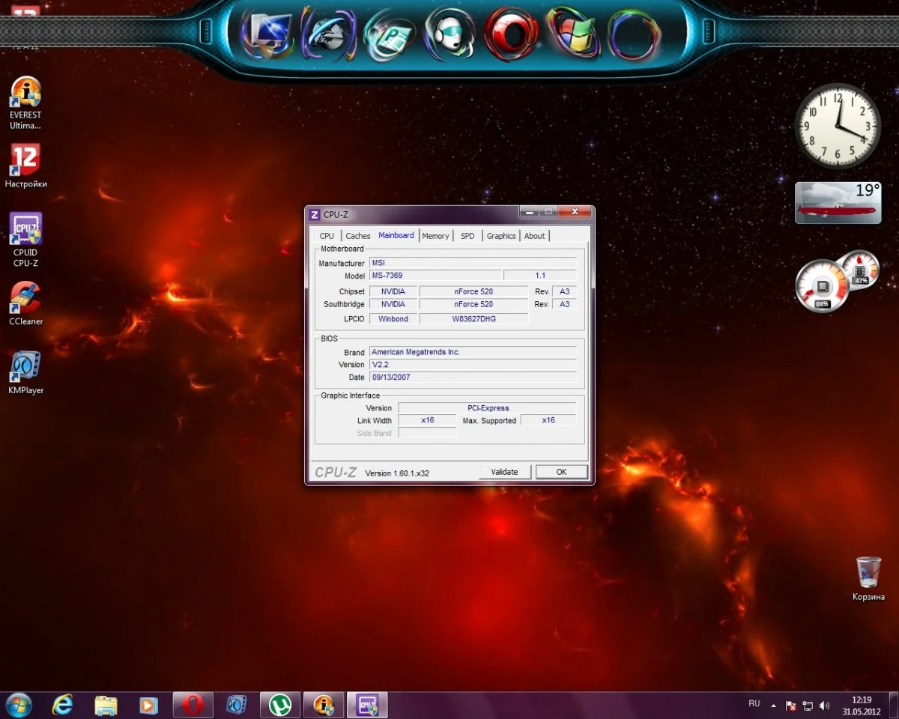The height and width of the screenshot is (719, 899).
Task: Click the Validate button
Action: click(x=505, y=472)
